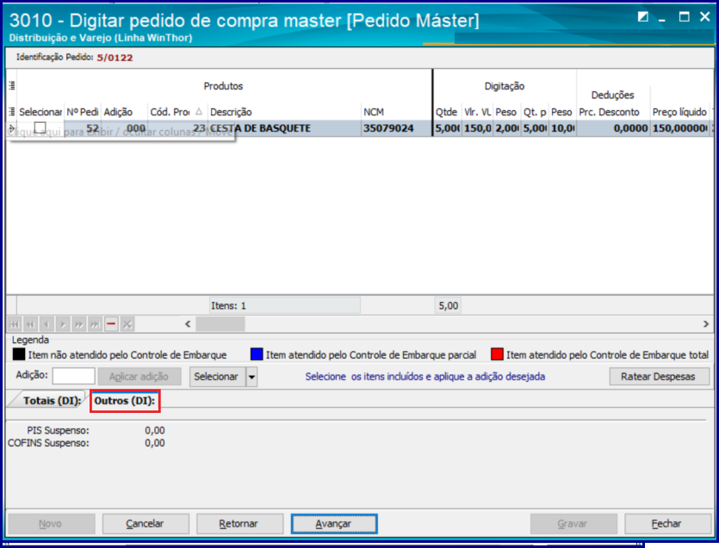Click the window restore-size icon in title bar
Screen dimensions: 719x548
click(643, 17)
